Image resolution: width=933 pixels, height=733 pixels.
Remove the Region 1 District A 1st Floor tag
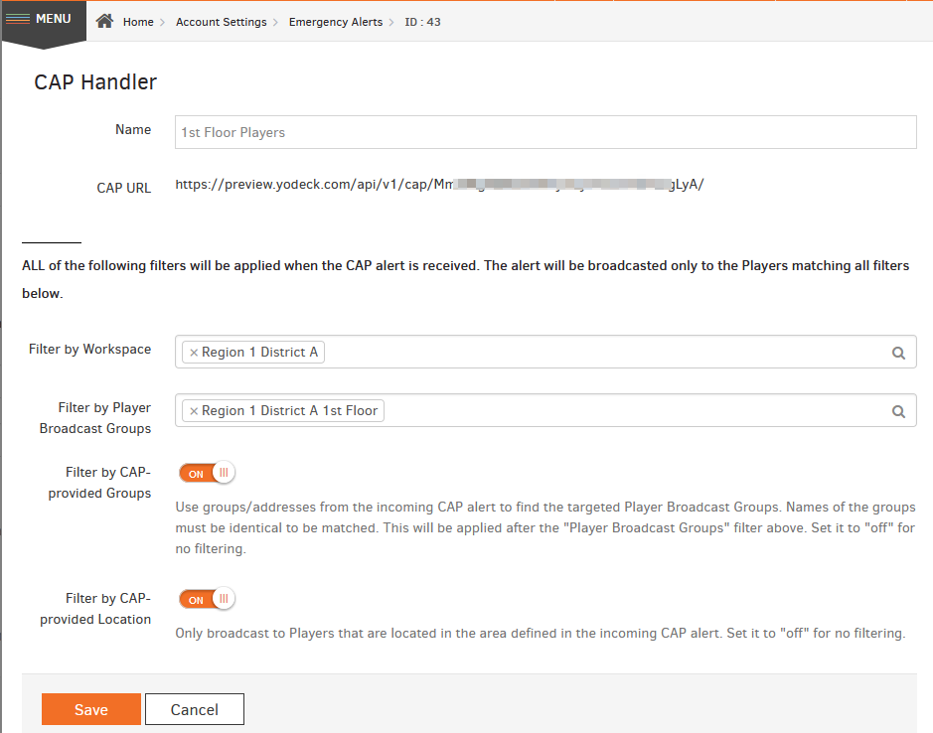194,411
